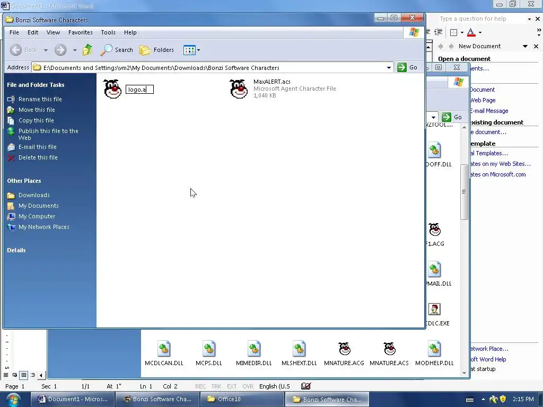Click the Back arrow in Explorer toolbar

click(16, 50)
